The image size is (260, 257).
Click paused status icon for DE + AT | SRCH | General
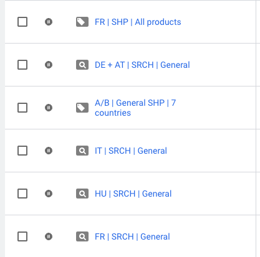[x=49, y=65]
